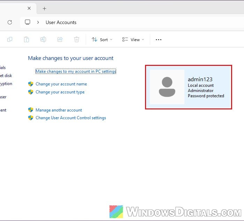Open Change User Account Control settings
Screen dimensions: 244x221
coord(71,118)
